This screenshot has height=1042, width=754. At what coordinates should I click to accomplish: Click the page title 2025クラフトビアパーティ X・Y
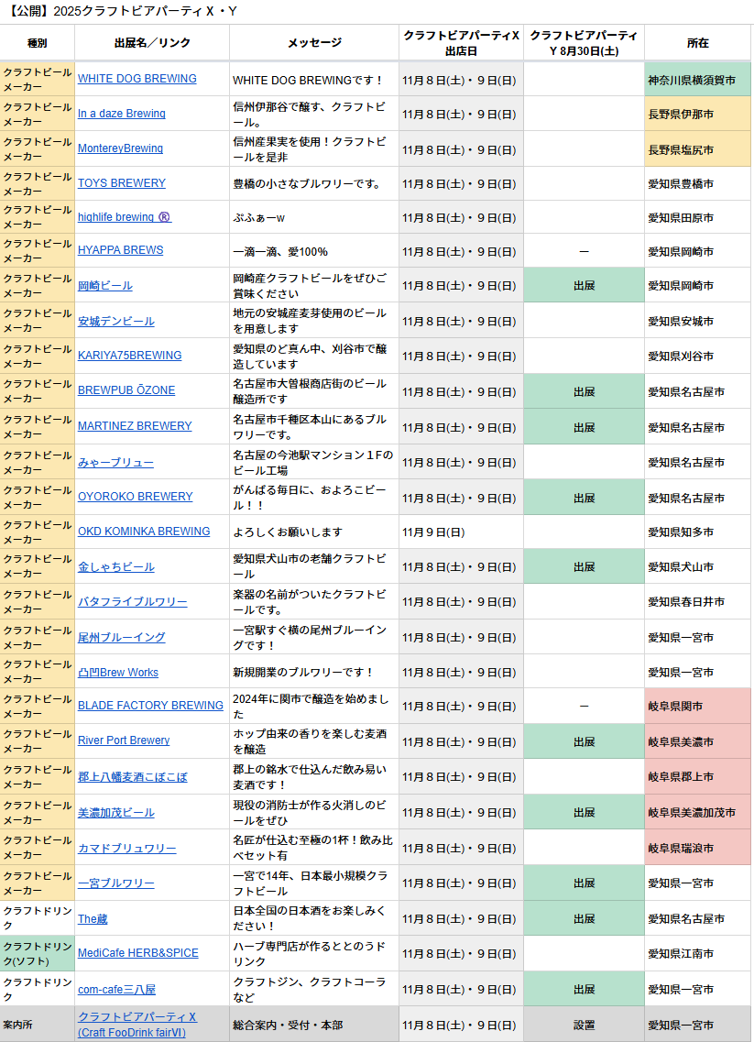point(122,11)
